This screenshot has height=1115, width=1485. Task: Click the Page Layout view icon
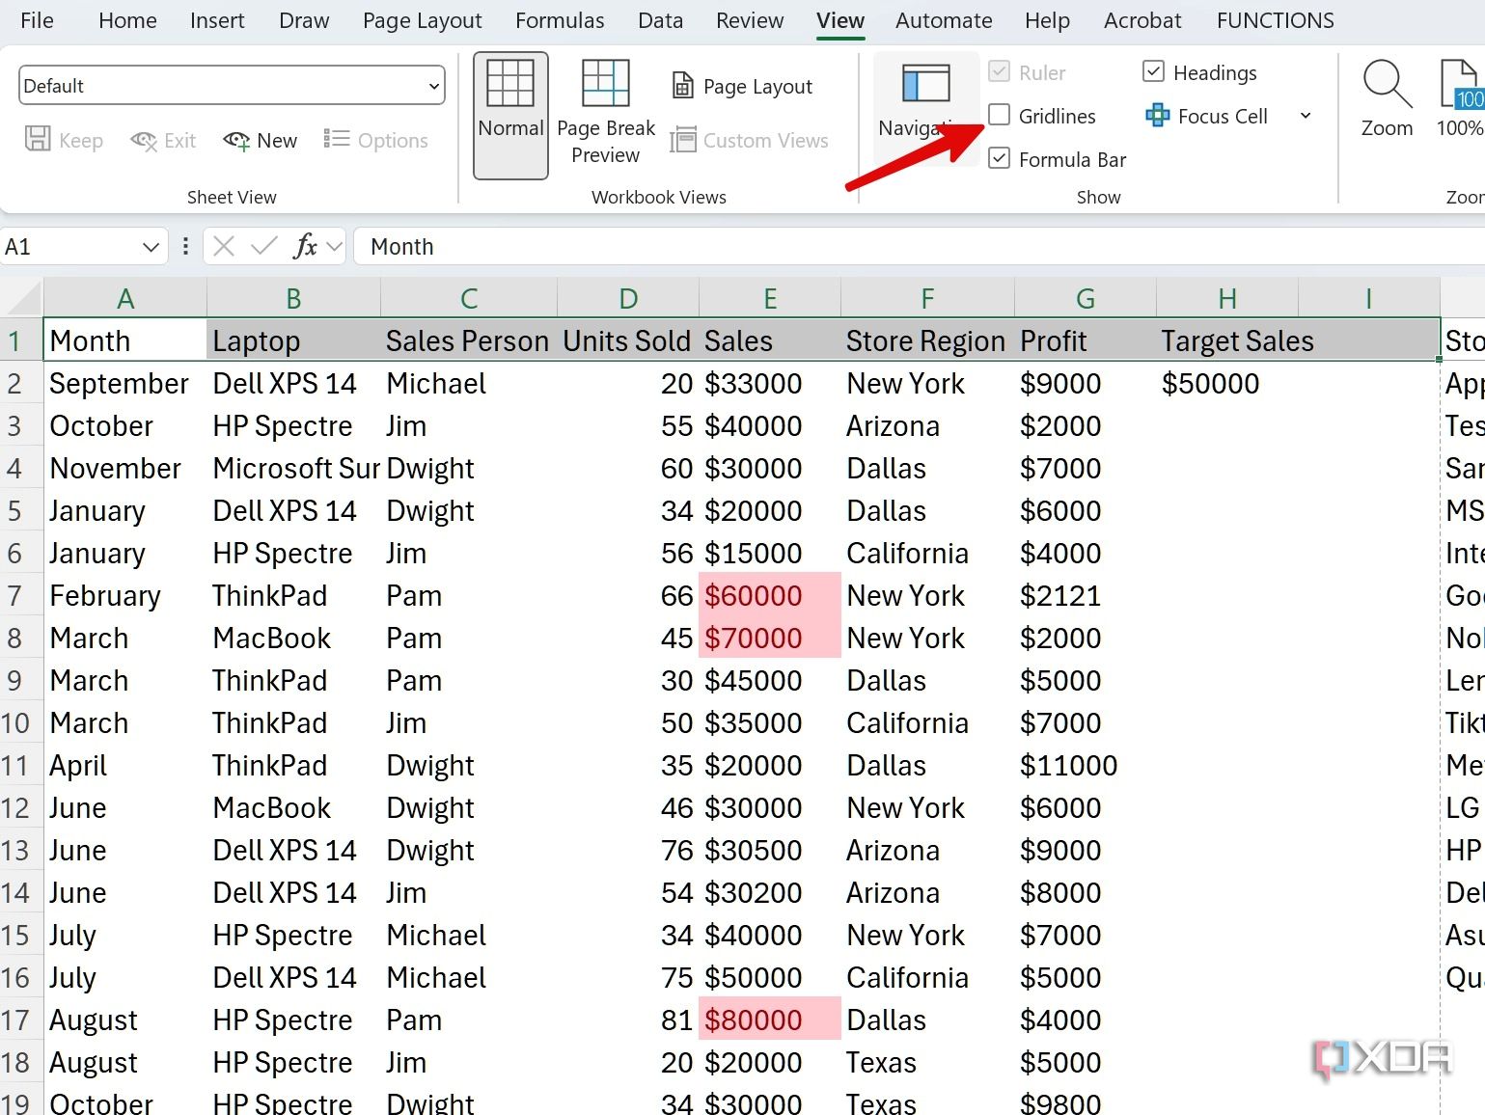coord(740,86)
